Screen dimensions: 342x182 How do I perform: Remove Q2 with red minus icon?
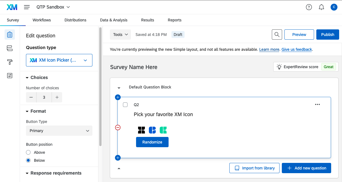[x=118, y=128]
